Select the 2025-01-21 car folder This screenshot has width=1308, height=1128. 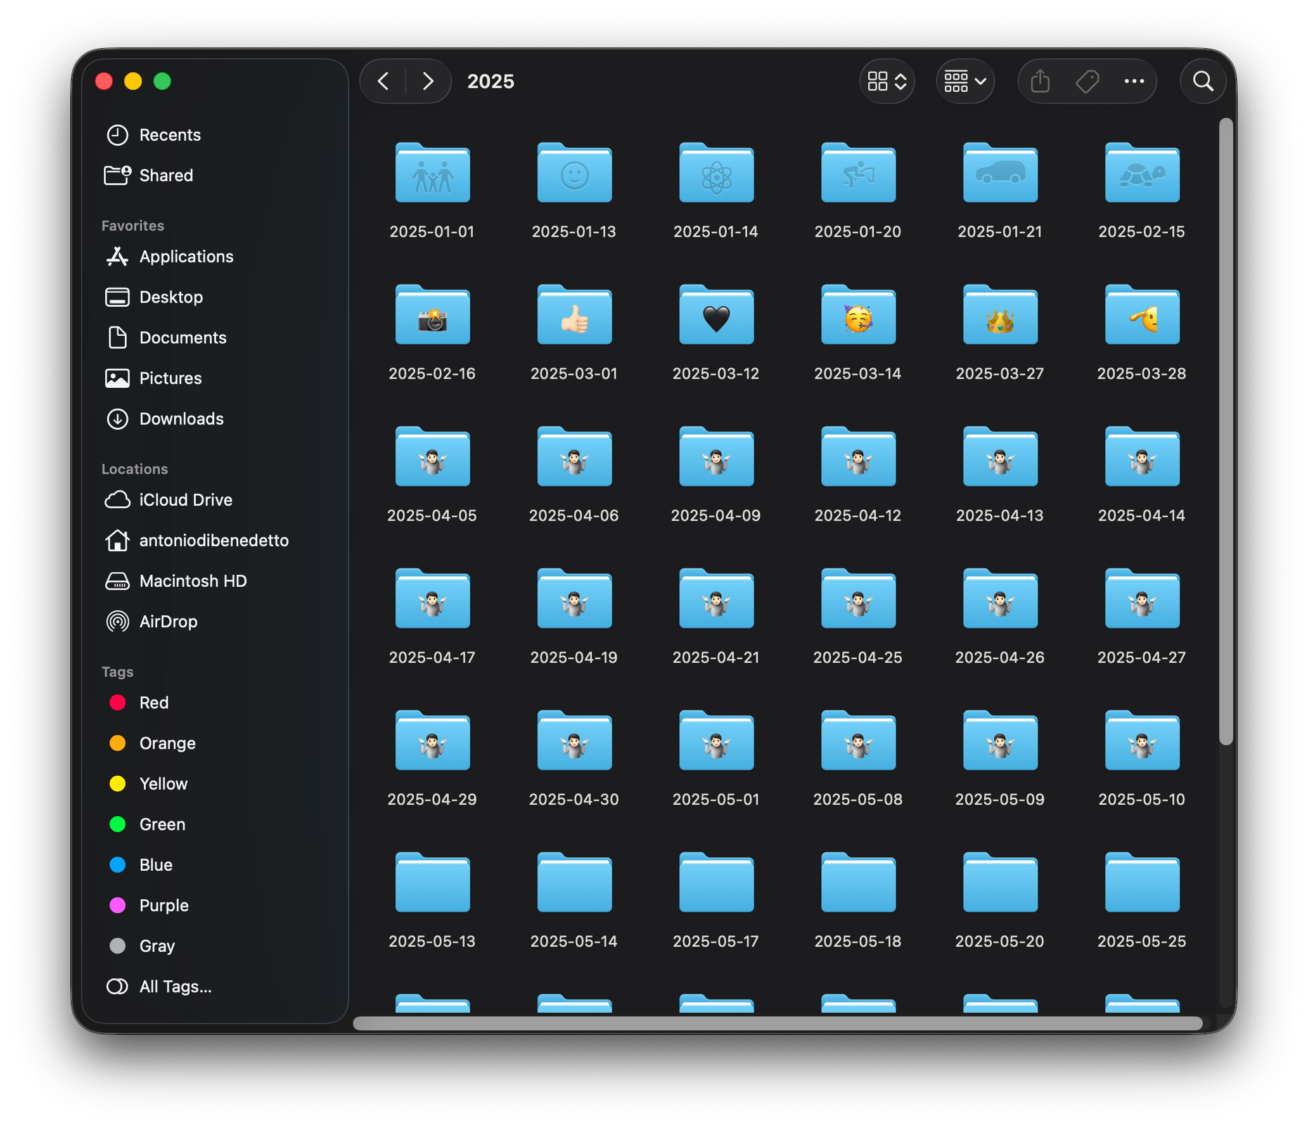[1000, 175]
